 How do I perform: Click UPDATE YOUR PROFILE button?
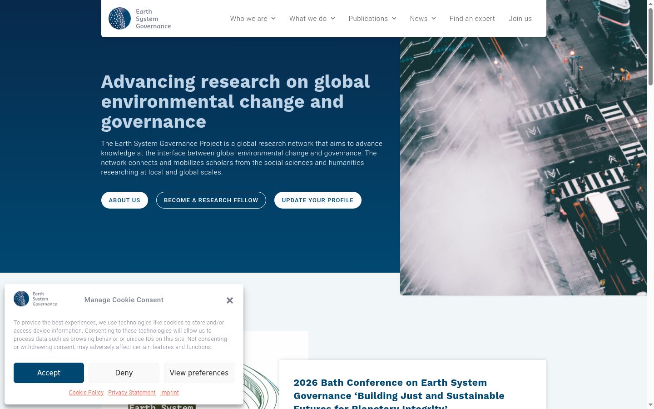(x=318, y=200)
